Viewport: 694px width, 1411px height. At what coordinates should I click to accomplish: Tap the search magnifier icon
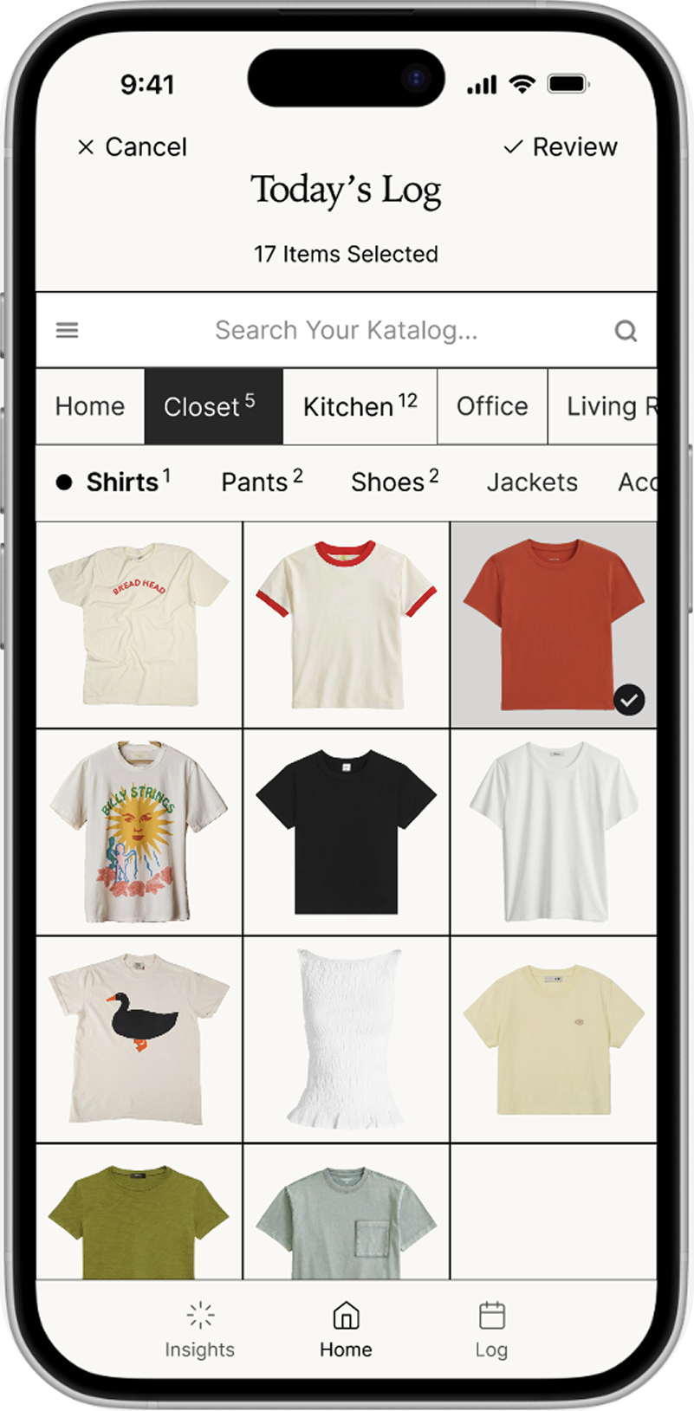626,331
